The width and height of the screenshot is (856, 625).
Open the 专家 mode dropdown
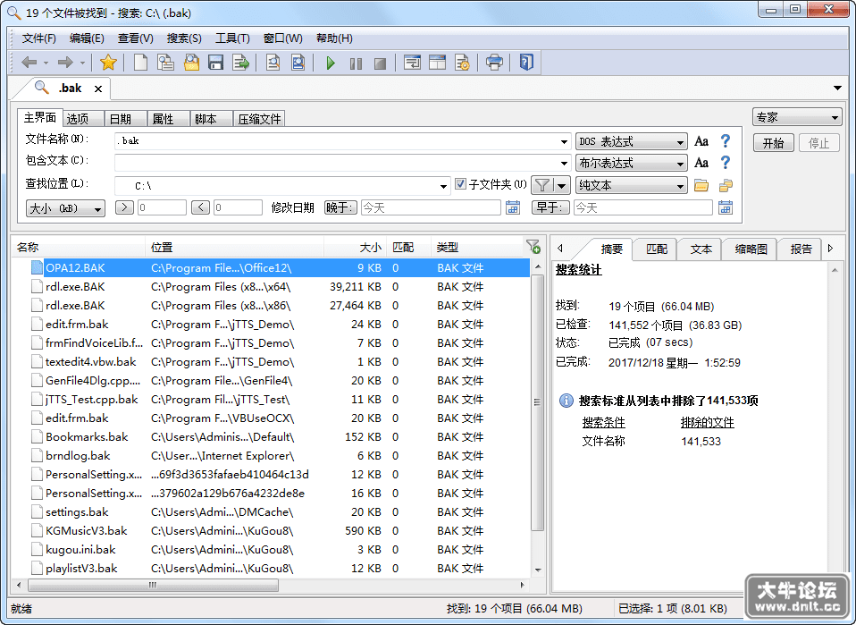(x=796, y=117)
